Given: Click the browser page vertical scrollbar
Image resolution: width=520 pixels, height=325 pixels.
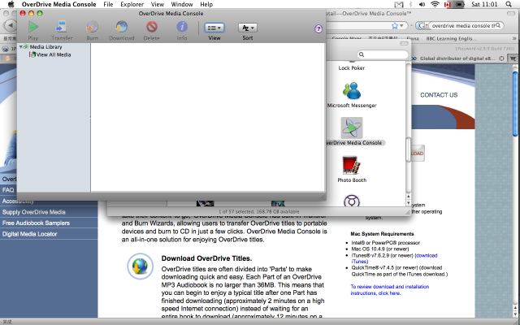Looking at the screenshot, I should [515, 103].
